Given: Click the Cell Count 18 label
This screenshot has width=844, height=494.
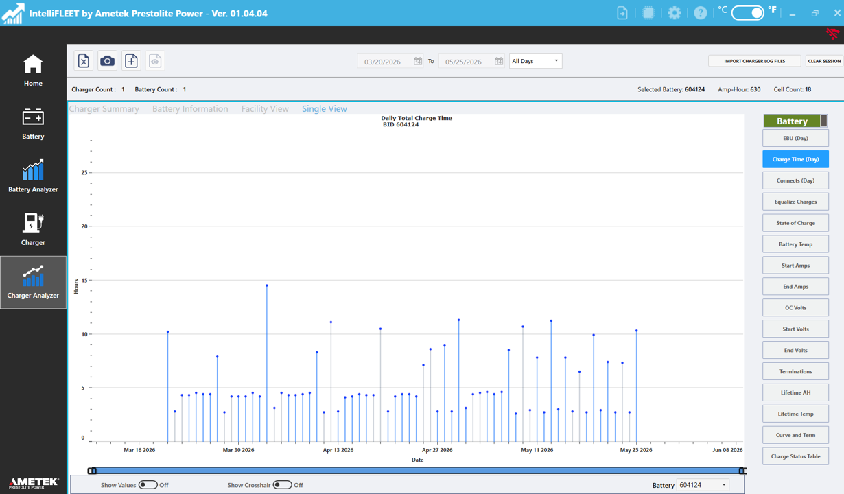Looking at the screenshot, I should pyautogui.click(x=793, y=89).
